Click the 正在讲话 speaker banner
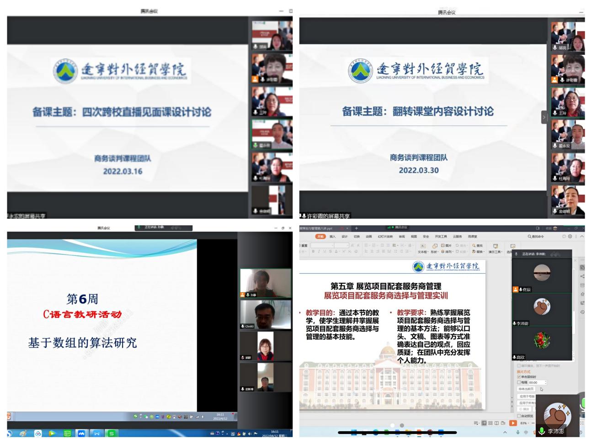Viewport: 592px width, 444px height. (x=164, y=227)
